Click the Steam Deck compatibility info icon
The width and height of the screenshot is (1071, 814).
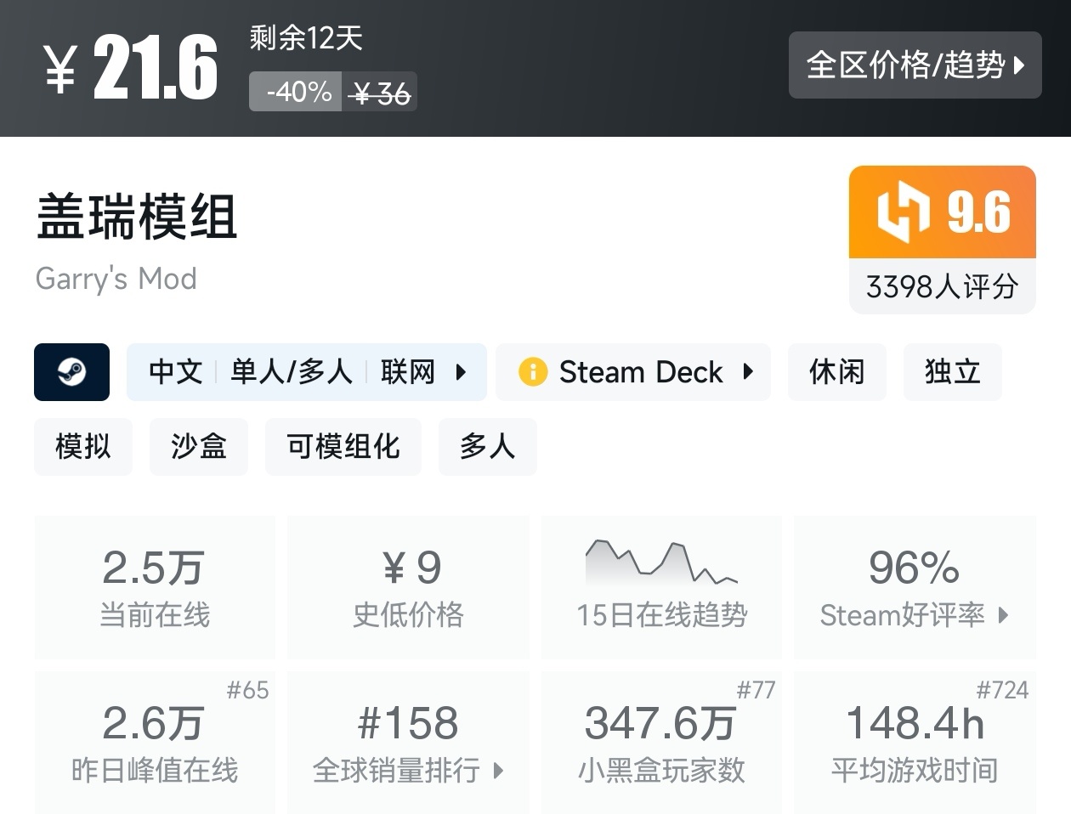click(x=533, y=372)
